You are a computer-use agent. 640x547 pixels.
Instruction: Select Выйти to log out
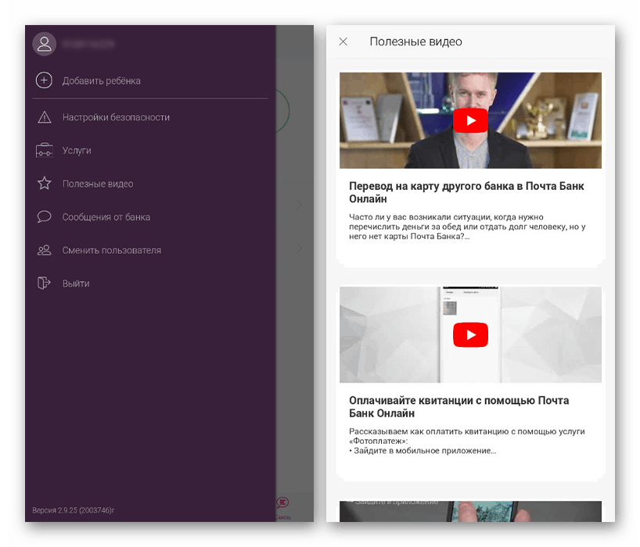[76, 284]
